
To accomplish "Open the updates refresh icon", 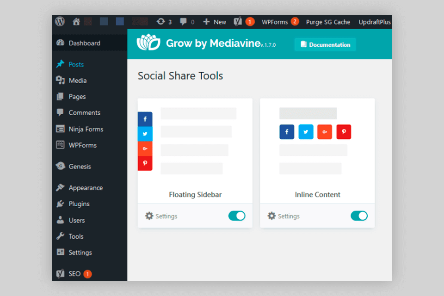I will [x=161, y=22].
